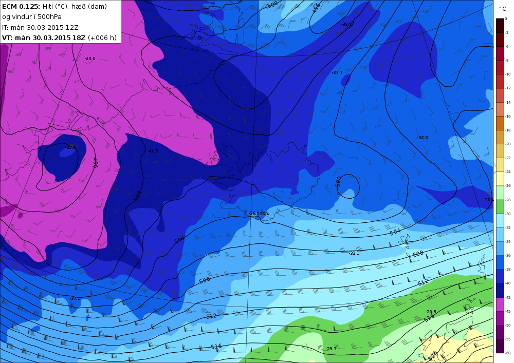The width and height of the screenshot is (514, 363).
Task: Select the orange legend swatch between -16 and -18
Action: (x=500, y=123)
